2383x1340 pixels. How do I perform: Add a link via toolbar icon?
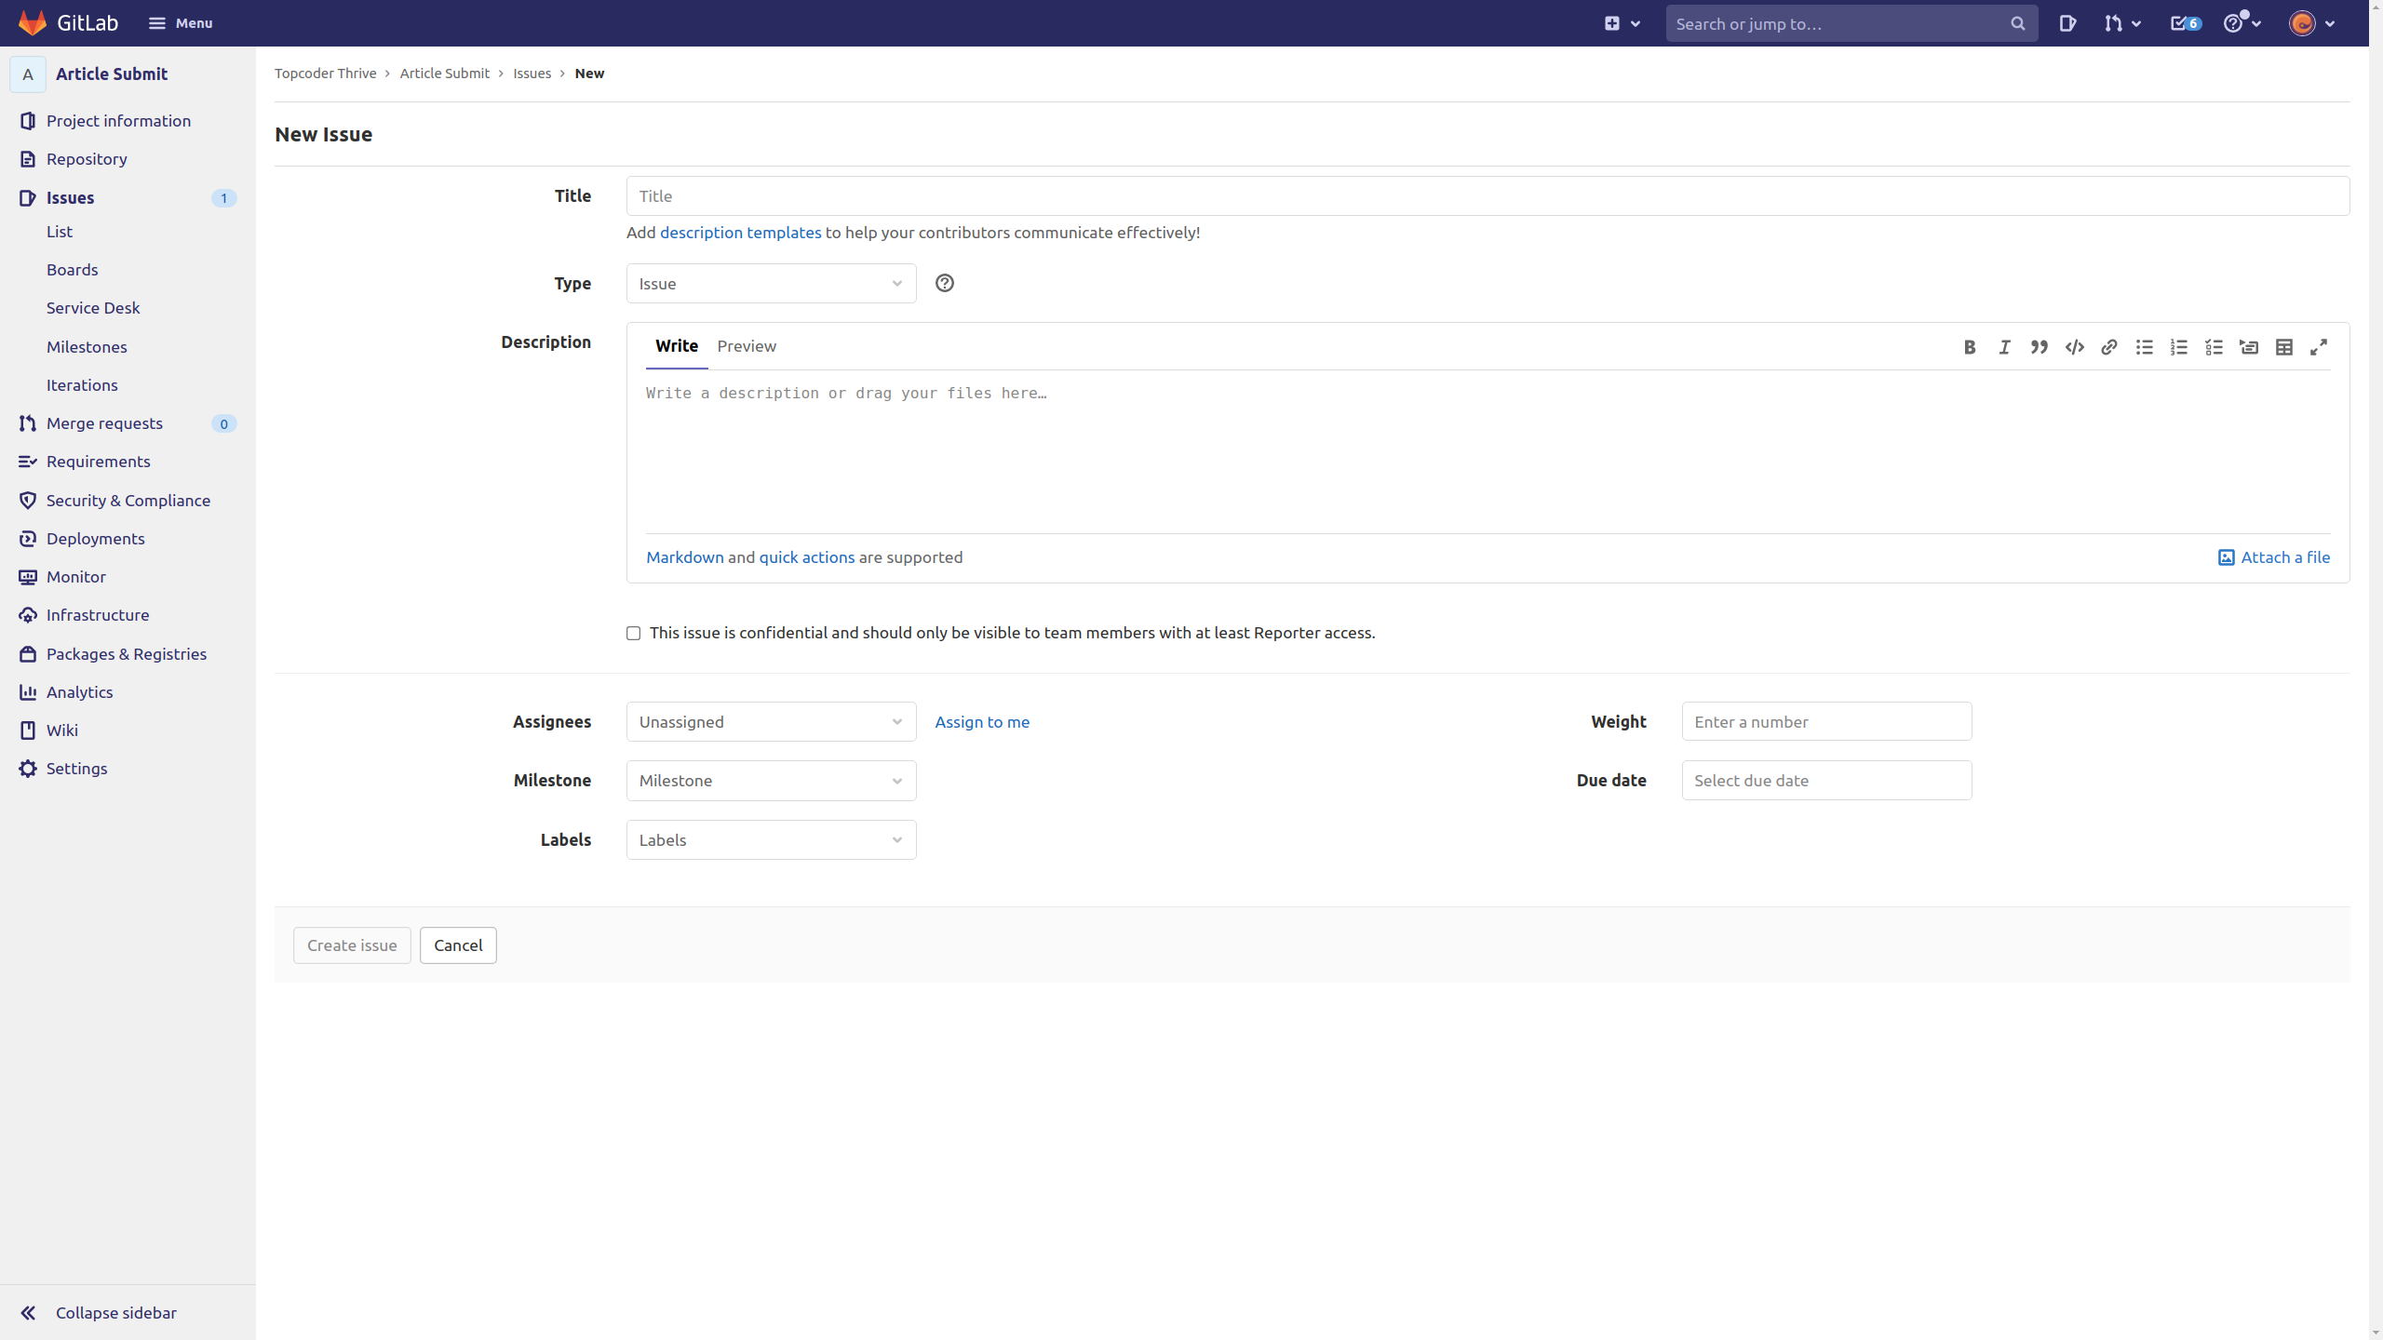[x=2109, y=347]
